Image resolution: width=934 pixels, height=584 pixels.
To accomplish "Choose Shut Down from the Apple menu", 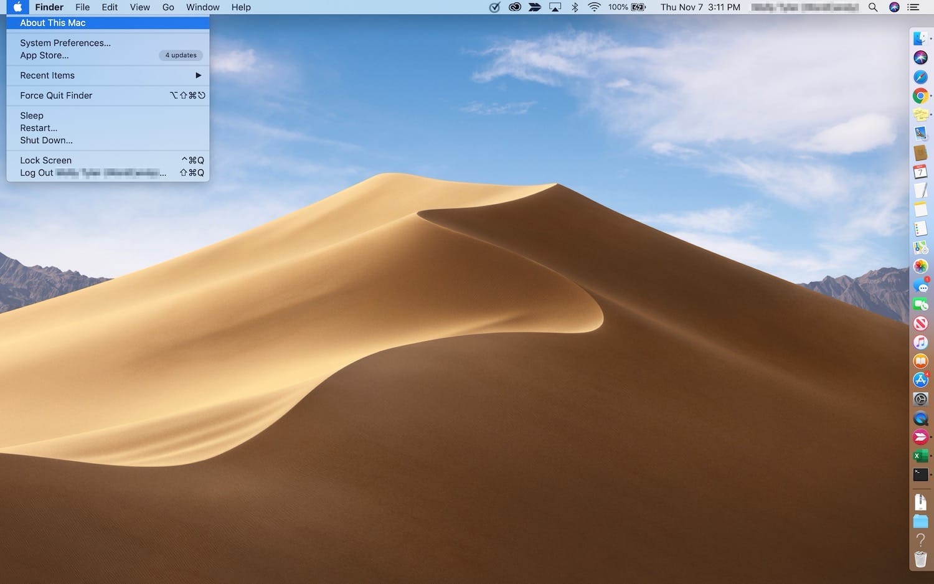I will coord(46,140).
